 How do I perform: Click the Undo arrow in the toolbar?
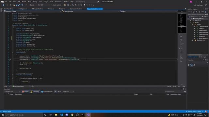click(x=22, y=5)
